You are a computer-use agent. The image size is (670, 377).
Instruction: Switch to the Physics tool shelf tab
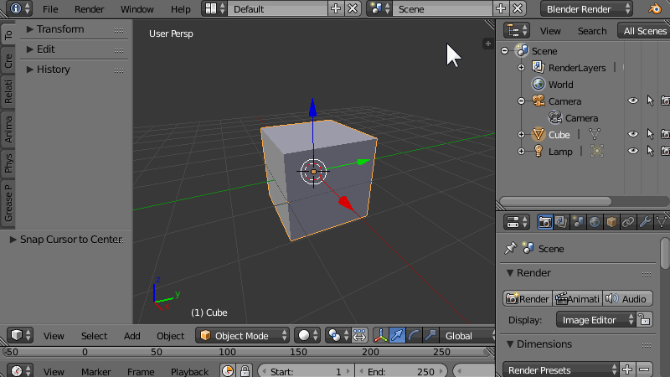point(8,163)
